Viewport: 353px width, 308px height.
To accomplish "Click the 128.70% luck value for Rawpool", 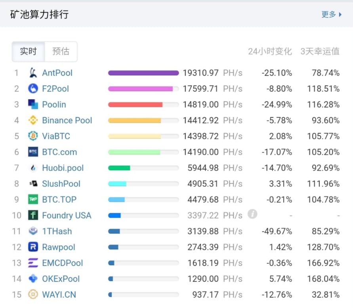I will point(323,247).
